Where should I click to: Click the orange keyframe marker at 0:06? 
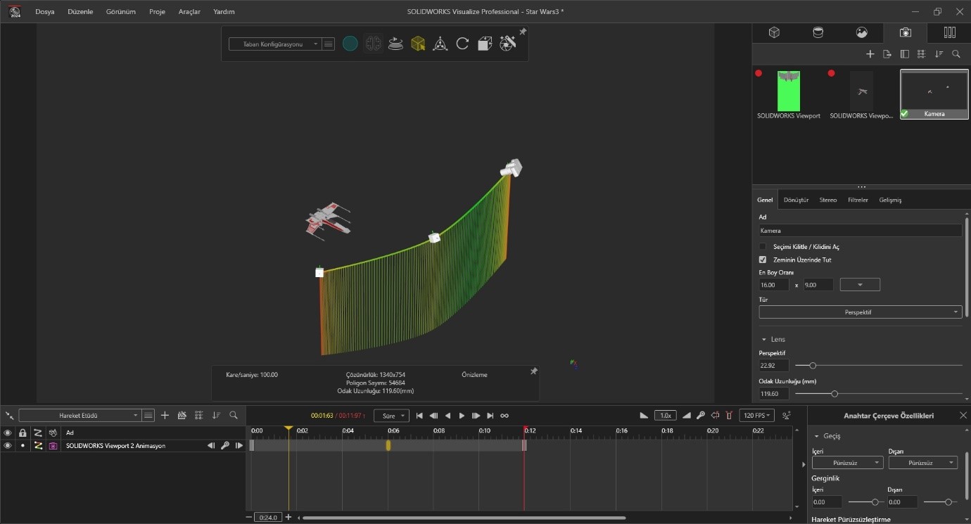tap(388, 445)
